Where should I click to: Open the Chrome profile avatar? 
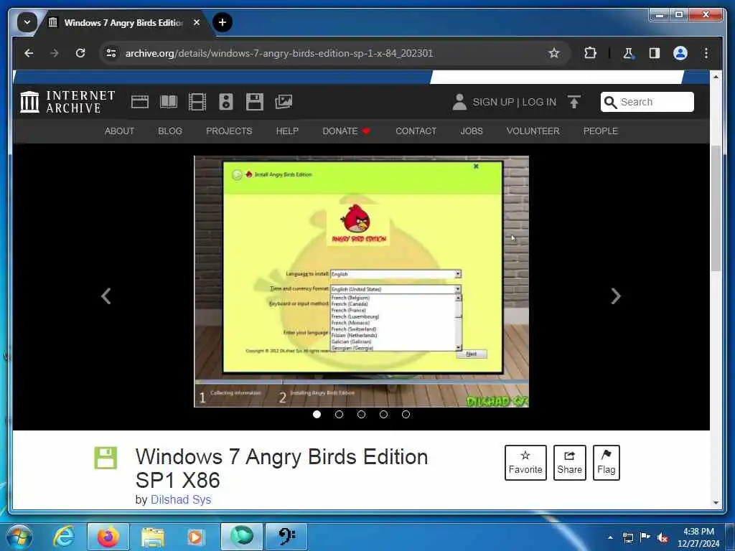tap(680, 53)
